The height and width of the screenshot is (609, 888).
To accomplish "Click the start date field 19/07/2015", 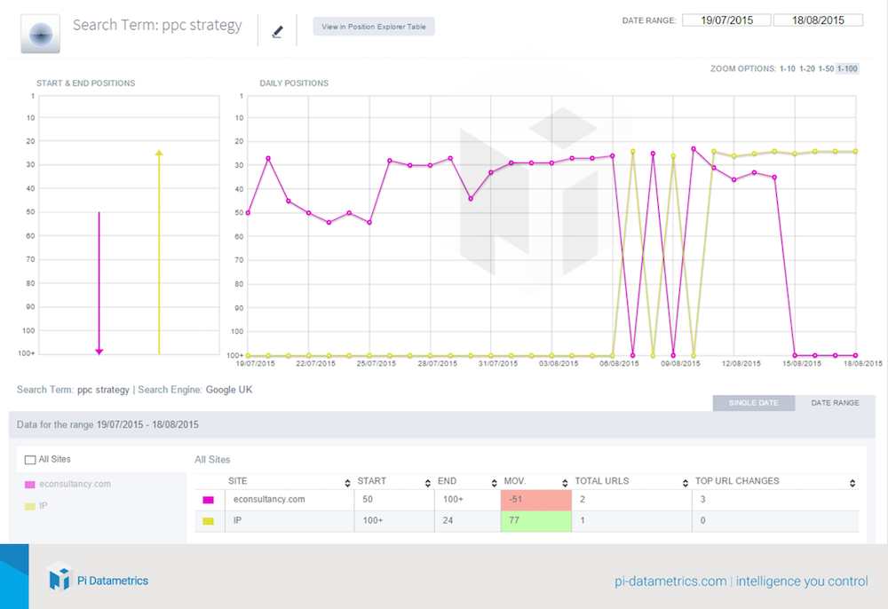I will coord(726,20).
